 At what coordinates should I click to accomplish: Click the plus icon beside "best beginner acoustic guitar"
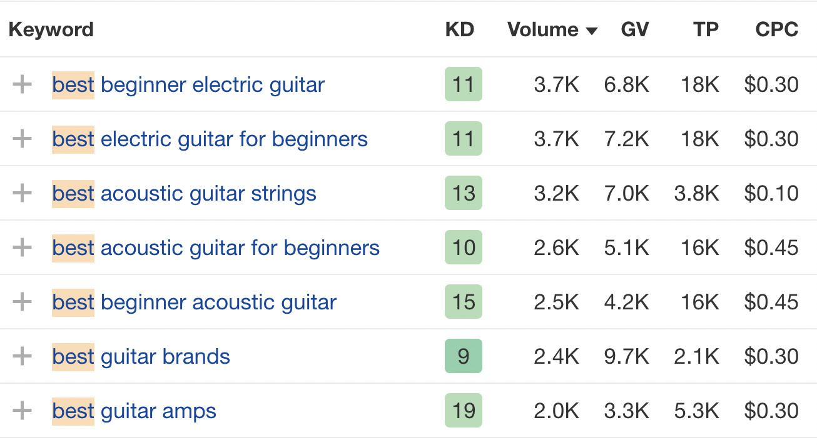[x=23, y=302]
